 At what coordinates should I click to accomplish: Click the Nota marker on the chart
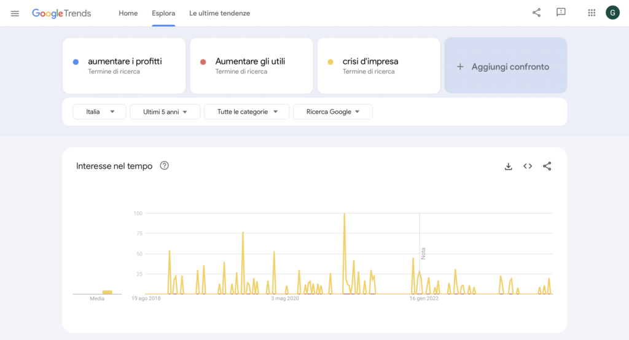click(x=423, y=253)
